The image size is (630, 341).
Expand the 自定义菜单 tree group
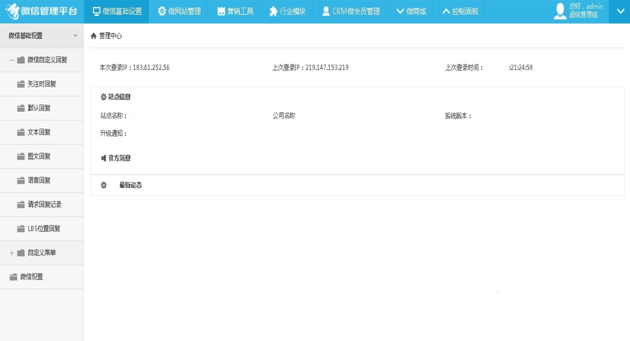coord(12,253)
